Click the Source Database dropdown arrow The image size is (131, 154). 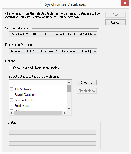pyautogui.click(x=95, y=34)
